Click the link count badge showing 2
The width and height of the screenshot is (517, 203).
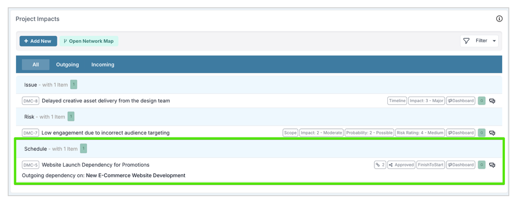pos(380,165)
